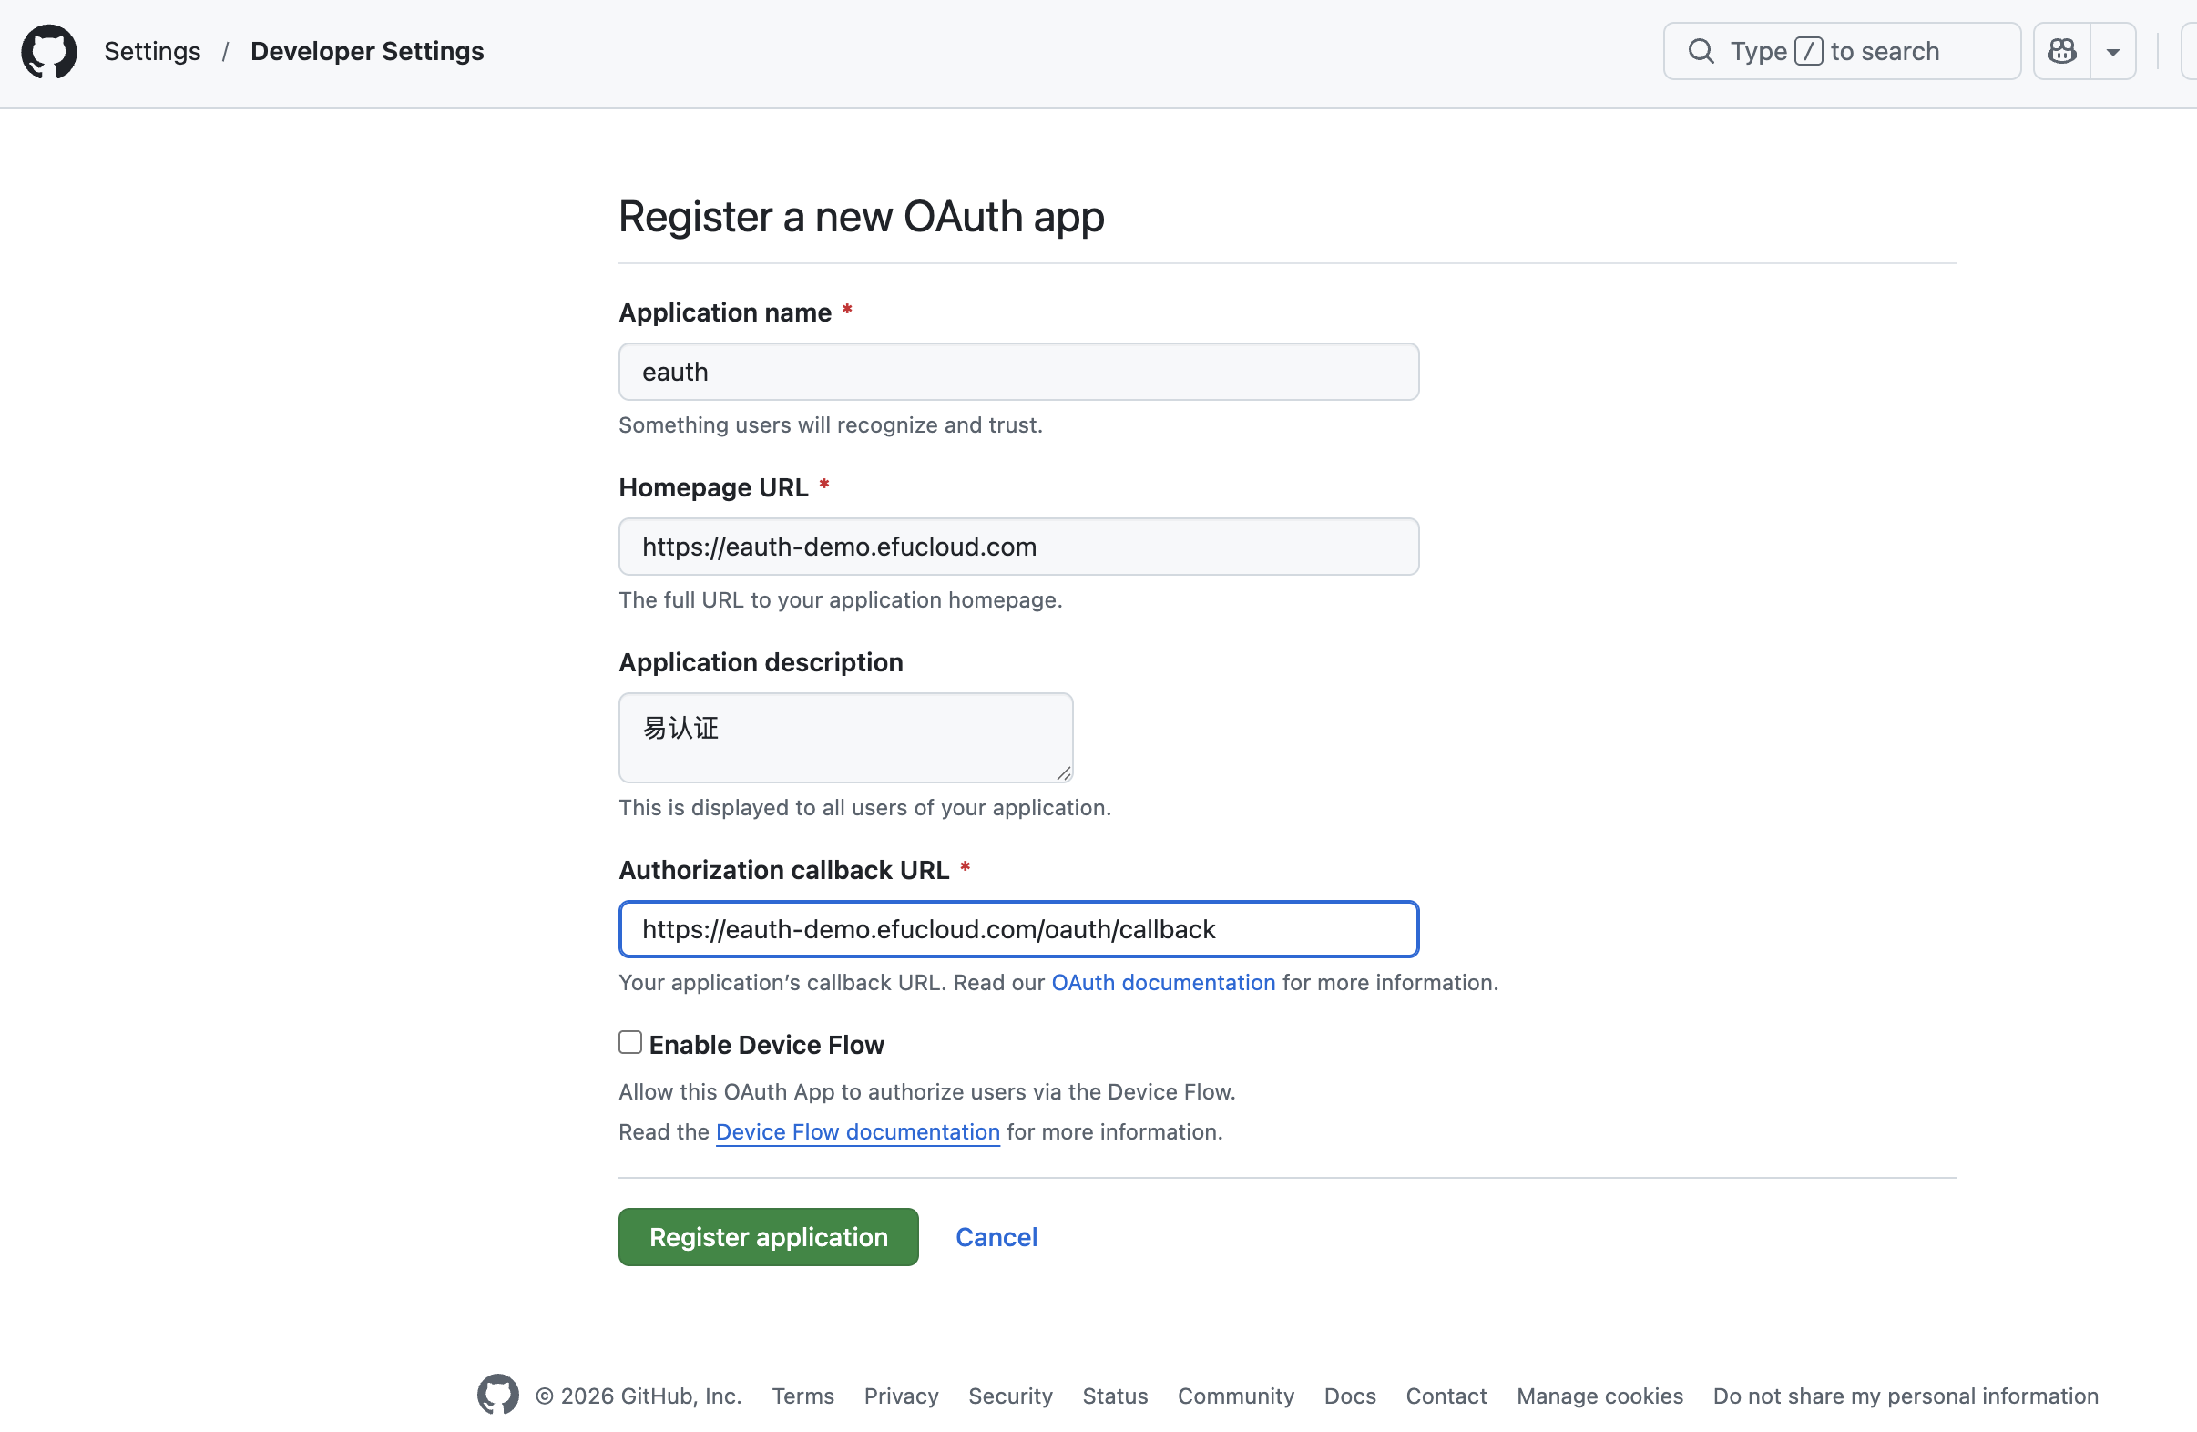Image resolution: width=2197 pixels, height=1432 pixels.
Task: Click the Homepage URL input
Action: pos(1018,547)
